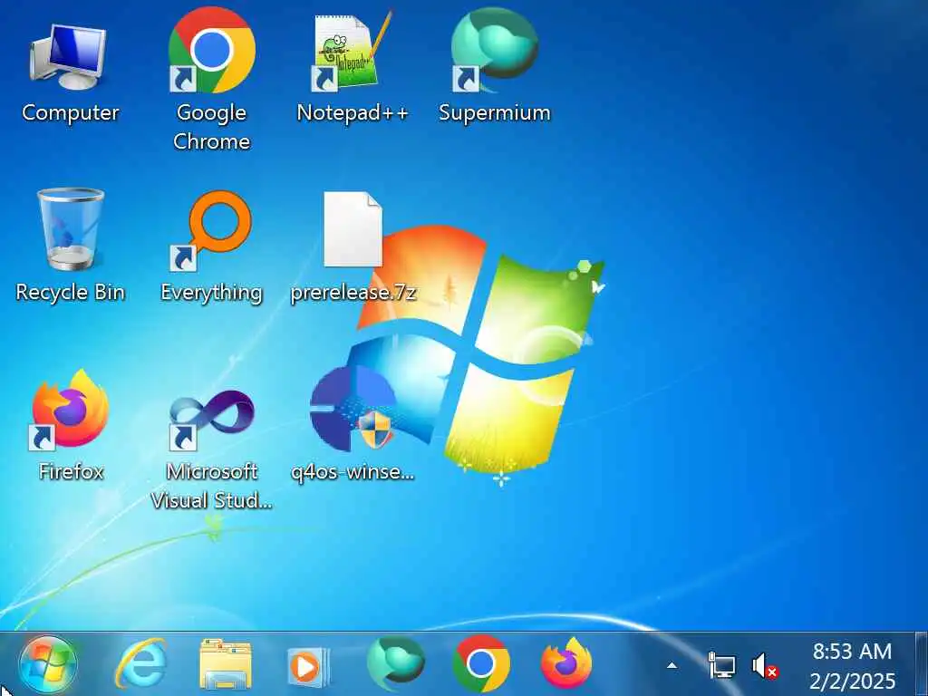Screen dimensions: 928x696
Task: Show hidden system tray icons
Action: 672,666
